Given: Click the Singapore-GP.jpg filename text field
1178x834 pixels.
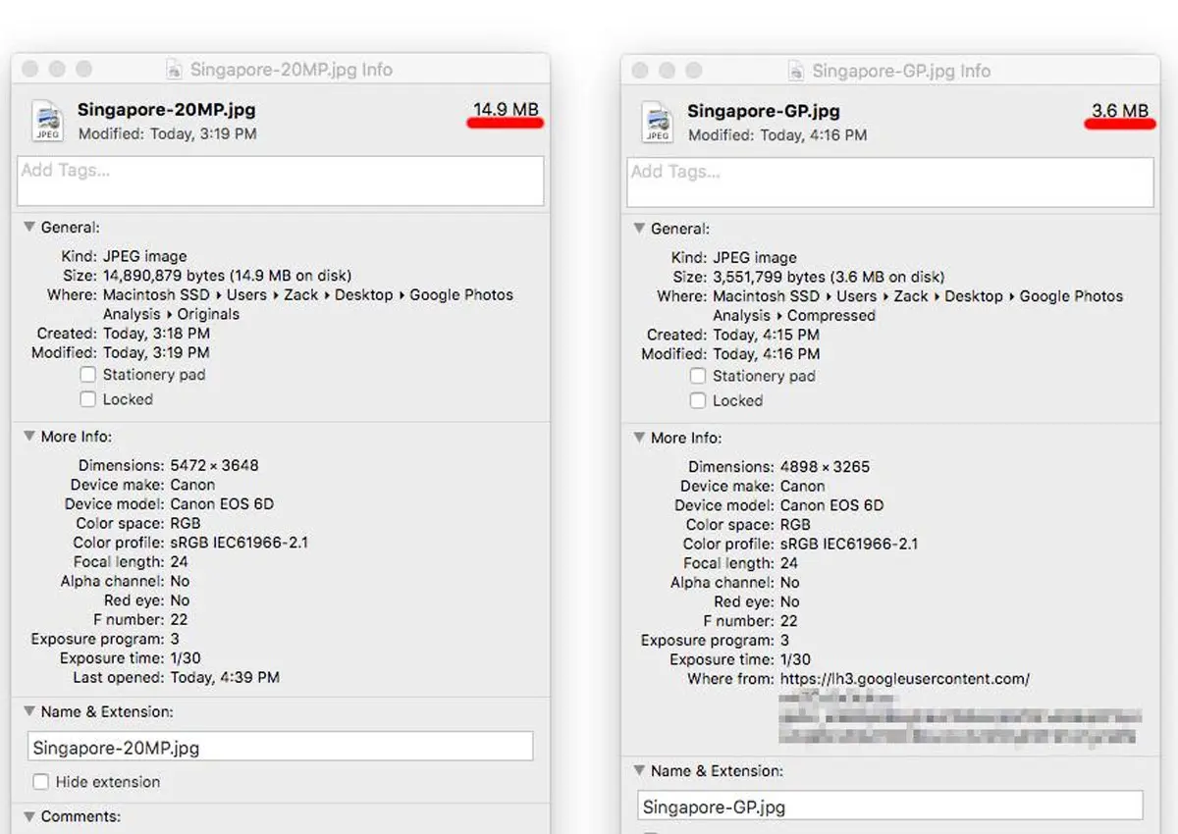Looking at the screenshot, I should click(x=889, y=807).
